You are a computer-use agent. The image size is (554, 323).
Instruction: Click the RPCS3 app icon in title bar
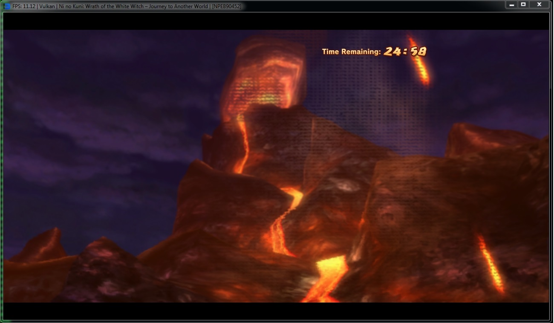click(x=7, y=6)
